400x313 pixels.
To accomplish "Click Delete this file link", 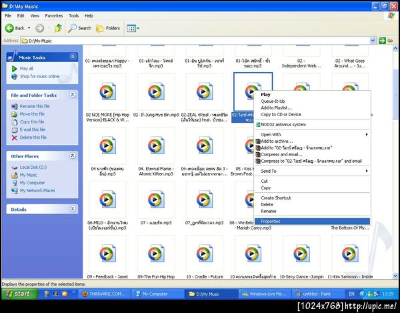I will click(33, 137).
